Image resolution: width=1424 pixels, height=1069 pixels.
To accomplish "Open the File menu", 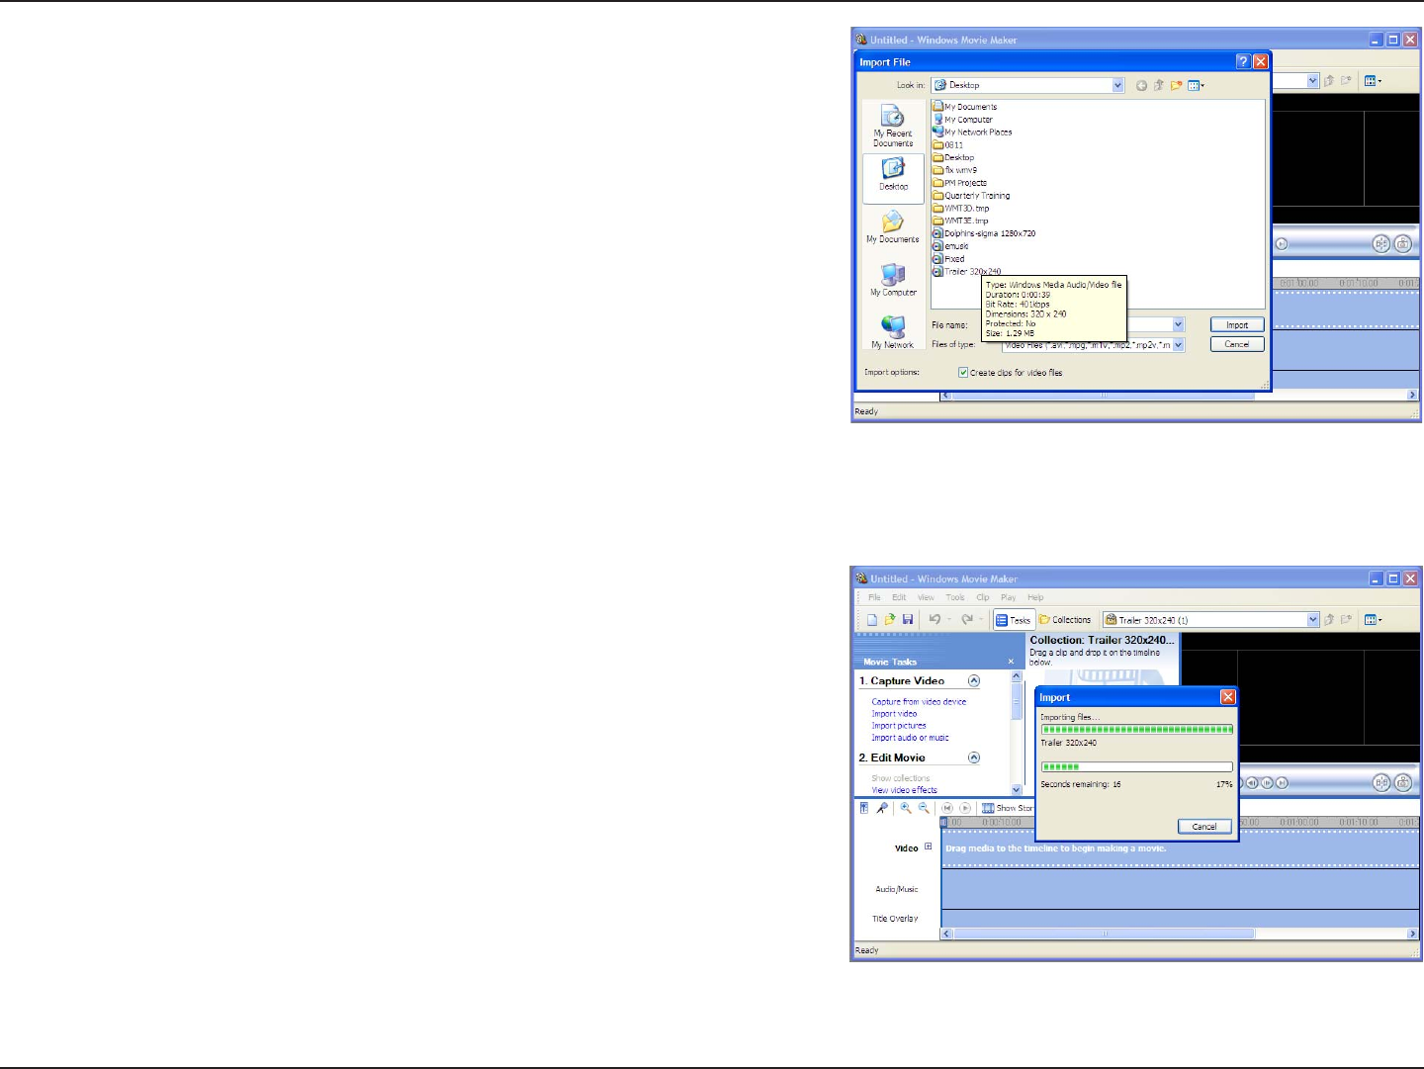I will (874, 597).
